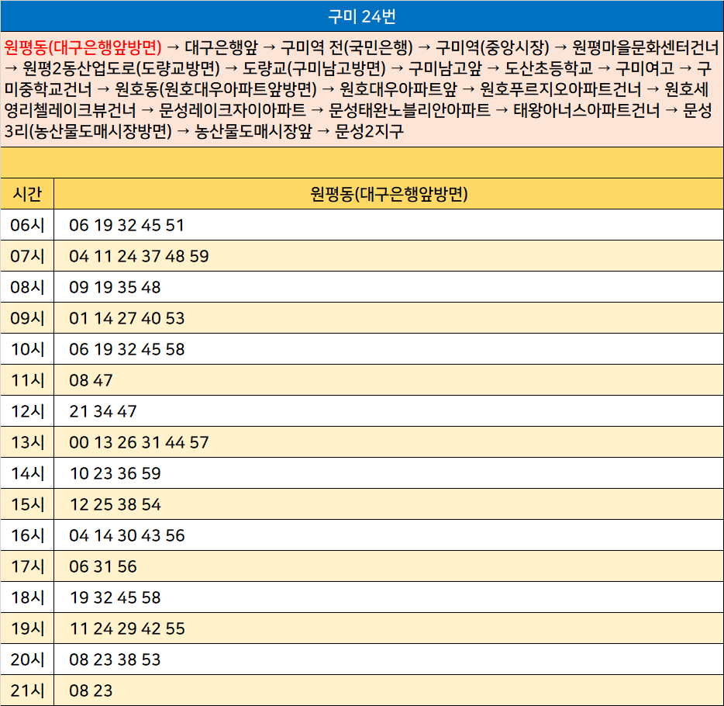Image resolution: width=724 pixels, height=706 pixels.
Task: Select the '07시' hour cell
Action: coord(27,256)
